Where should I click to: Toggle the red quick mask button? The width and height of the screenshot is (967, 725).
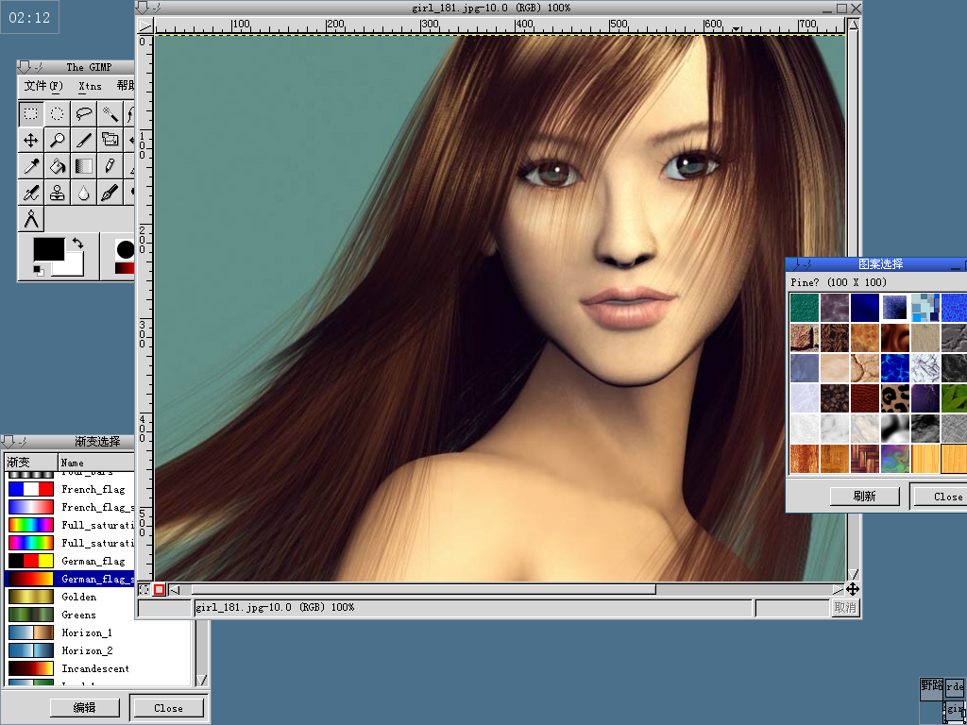pos(160,590)
